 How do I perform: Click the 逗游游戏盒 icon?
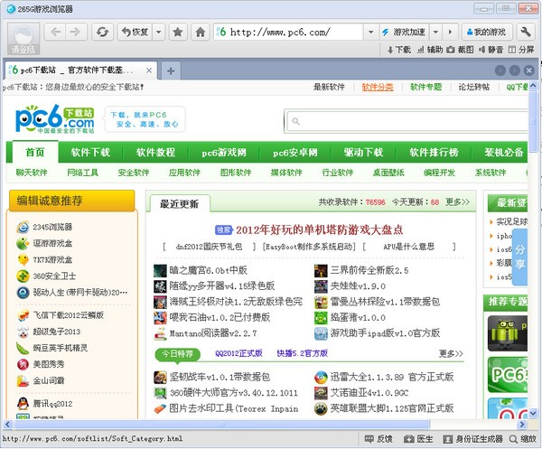[23, 243]
